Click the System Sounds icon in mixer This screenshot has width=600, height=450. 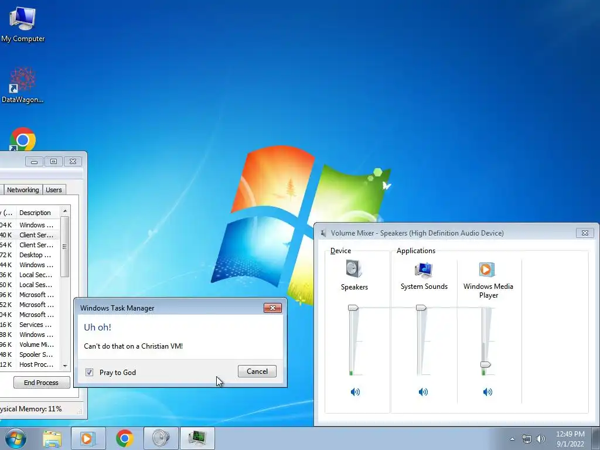click(424, 270)
